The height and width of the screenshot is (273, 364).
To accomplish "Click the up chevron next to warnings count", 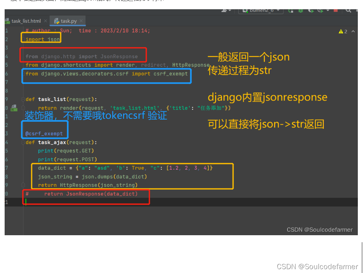I will click(353, 31).
